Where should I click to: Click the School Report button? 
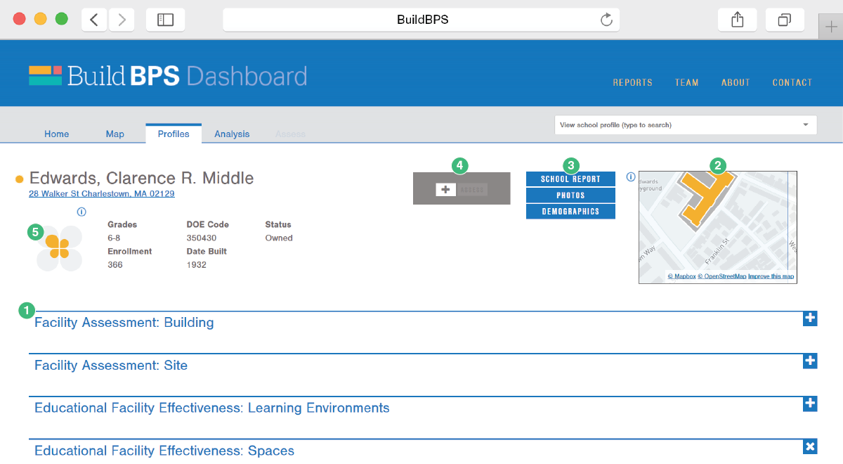[570, 179]
